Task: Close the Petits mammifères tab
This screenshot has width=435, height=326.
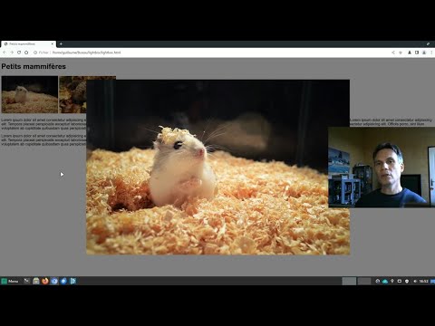Action: (x=53, y=44)
